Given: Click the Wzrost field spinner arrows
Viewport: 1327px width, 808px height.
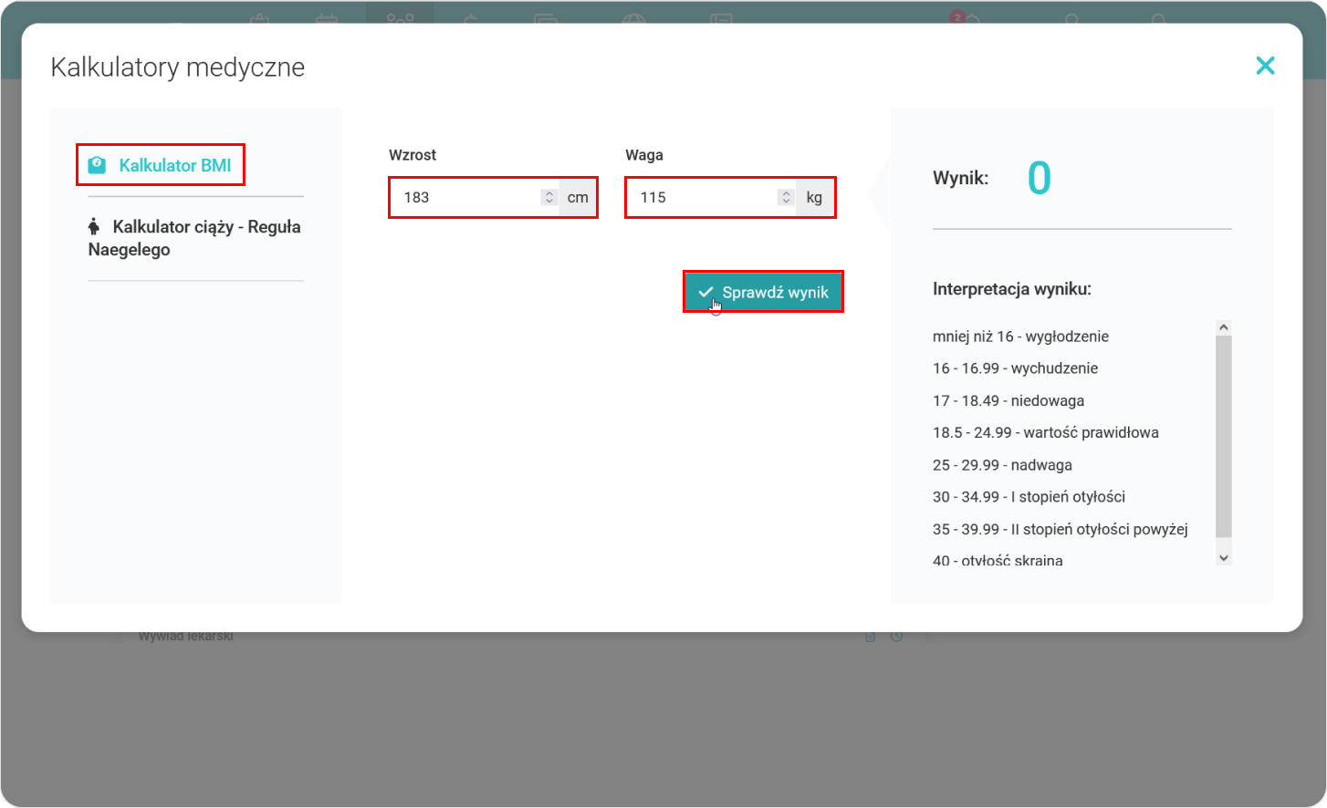Looking at the screenshot, I should tap(549, 197).
